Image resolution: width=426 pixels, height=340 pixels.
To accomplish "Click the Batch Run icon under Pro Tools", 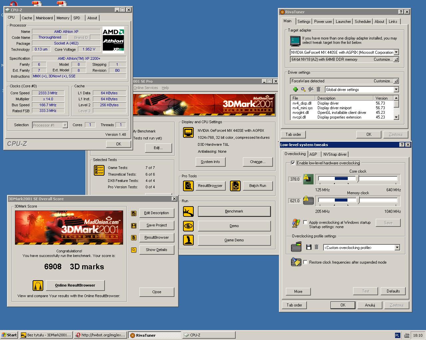I will (x=235, y=186).
